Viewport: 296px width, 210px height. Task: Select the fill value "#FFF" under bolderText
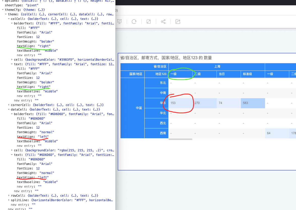pyautogui.click(x=34, y=28)
